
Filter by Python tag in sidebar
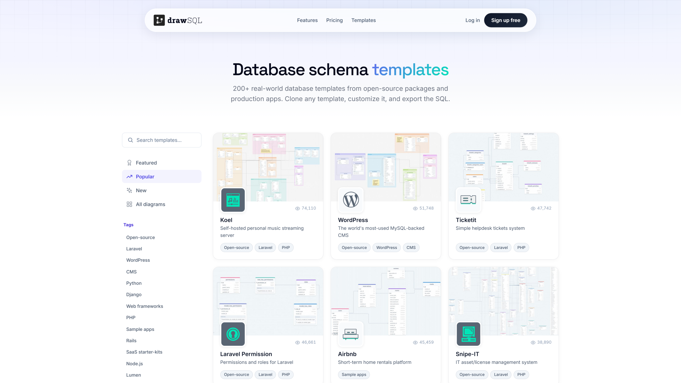(x=134, y=283)
